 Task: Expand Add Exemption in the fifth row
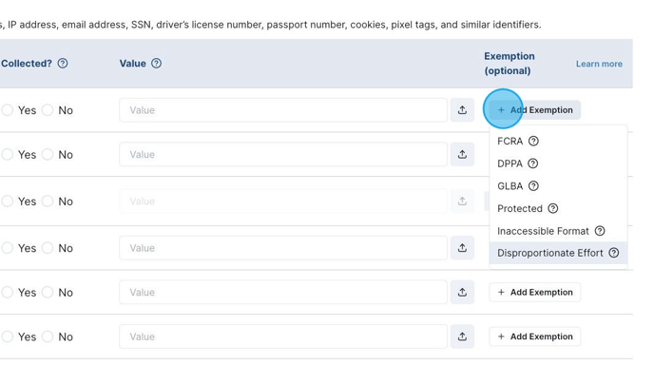pos(535,293)
